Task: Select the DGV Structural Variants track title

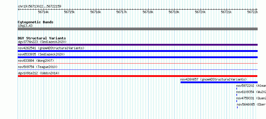Action: point(42,38)
